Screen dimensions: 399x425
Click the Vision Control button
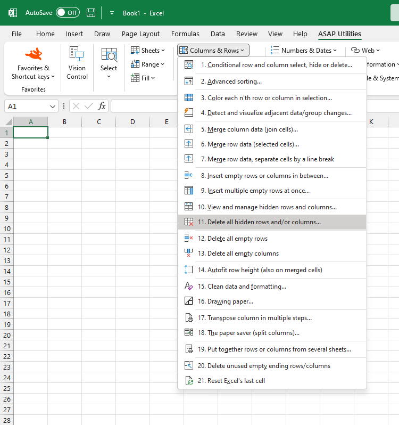tap(77, 64)
